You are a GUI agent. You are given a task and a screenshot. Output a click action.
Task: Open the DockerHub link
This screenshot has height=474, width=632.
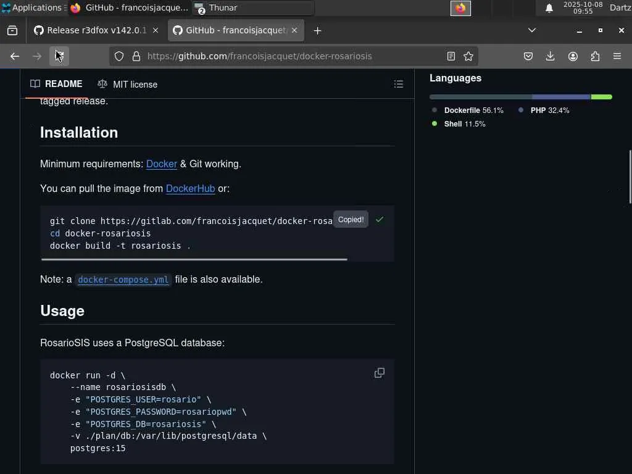190,189
